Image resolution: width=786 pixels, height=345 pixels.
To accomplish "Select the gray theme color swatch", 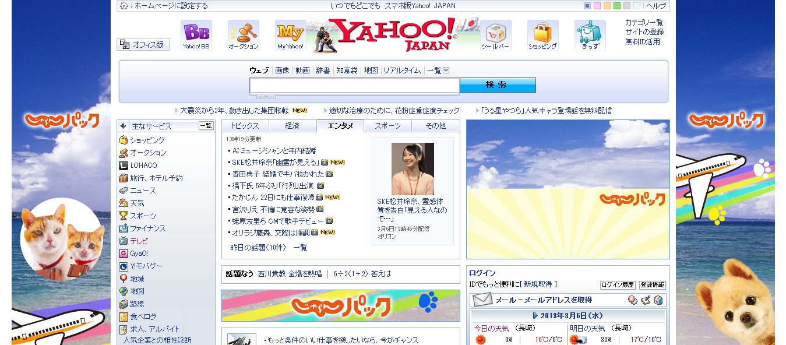I will click(x=627, y=6).
